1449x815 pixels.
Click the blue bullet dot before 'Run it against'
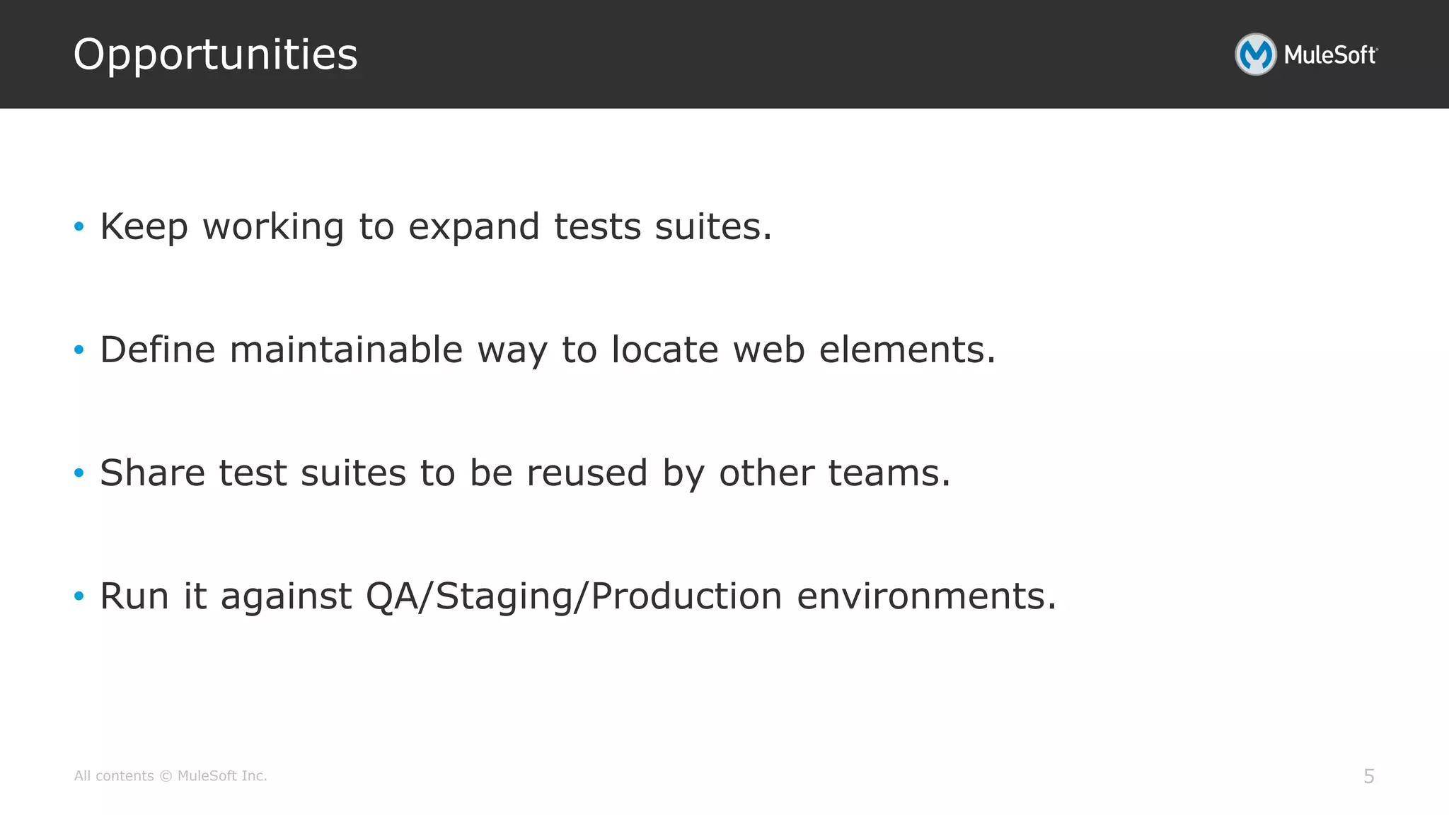(79, 596)
